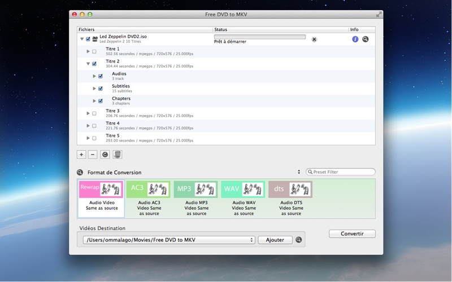
Task: Click the Info column header
Action: tap(362, 29)
